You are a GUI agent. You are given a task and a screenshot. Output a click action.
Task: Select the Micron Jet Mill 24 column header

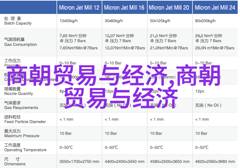[x=215, y=8]
